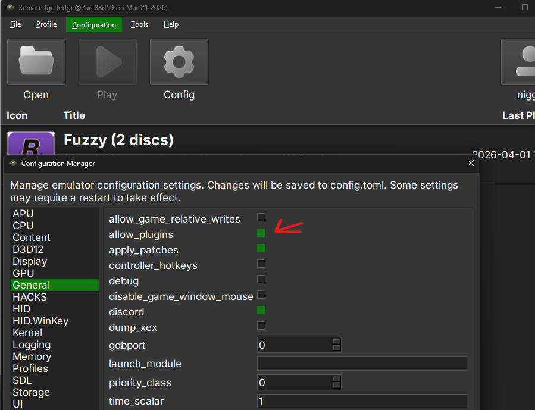Click the time_scalar setting label

(x=136, y=401)
